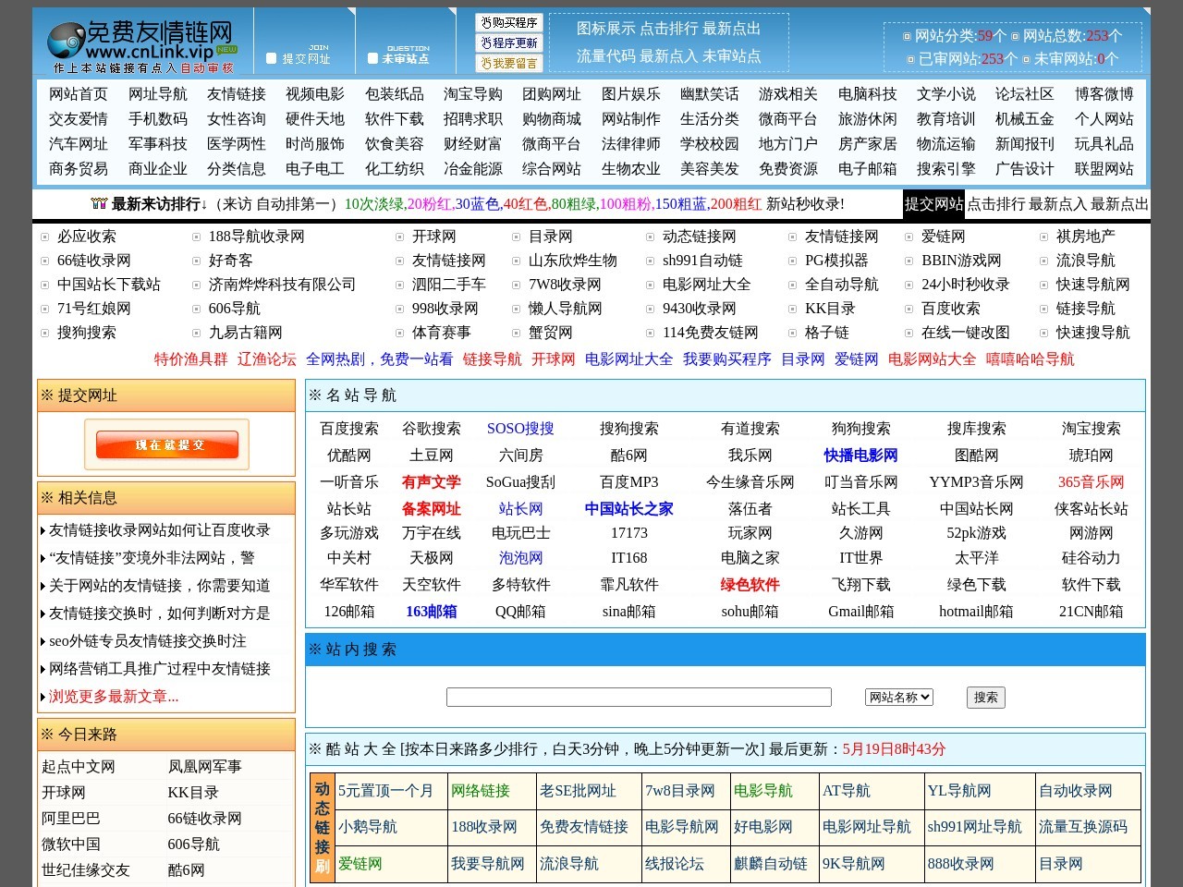Select 商务贸易 in navigation menu
Screen dimensions: 1183x887
pyautogui.click(x=79, y=169)
